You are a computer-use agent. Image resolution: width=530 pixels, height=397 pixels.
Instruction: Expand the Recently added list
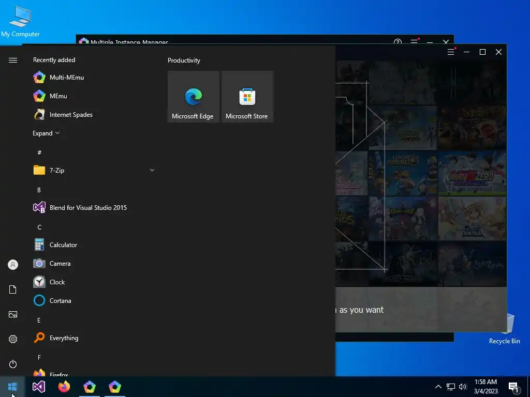(x=46, y=133)
